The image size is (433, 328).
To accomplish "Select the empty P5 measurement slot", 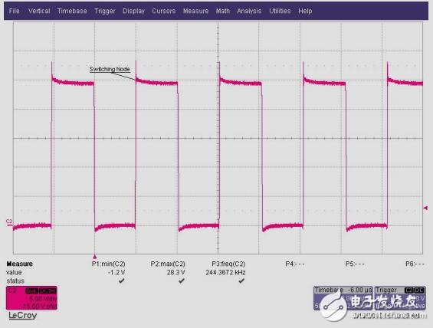I will pyautogui.click(x=355, y=264).
